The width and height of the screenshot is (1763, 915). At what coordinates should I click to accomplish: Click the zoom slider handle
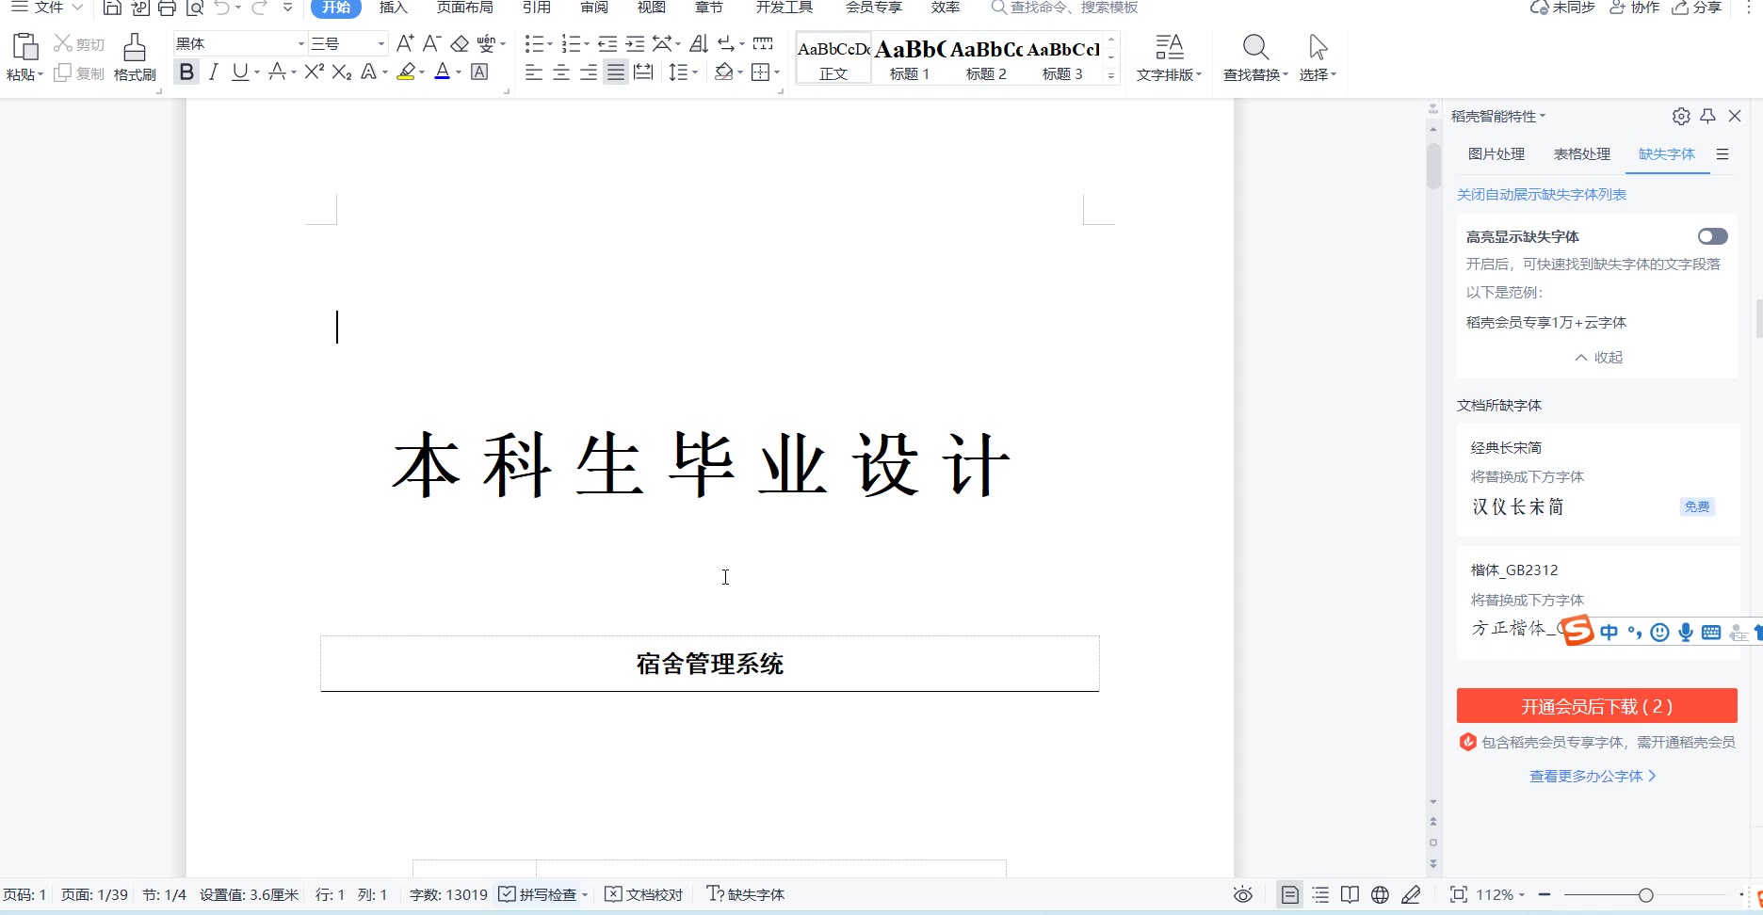1645,894
